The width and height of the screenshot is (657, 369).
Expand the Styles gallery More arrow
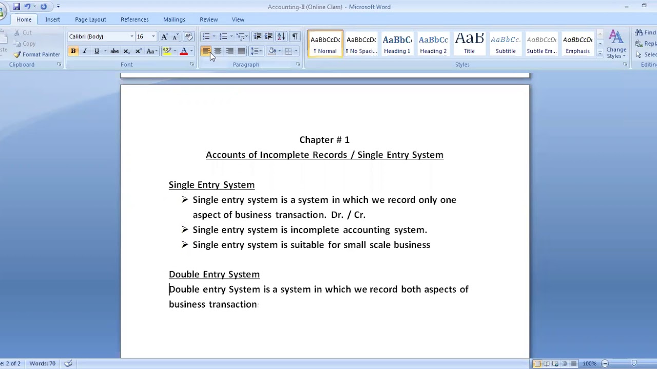point(600,53)
